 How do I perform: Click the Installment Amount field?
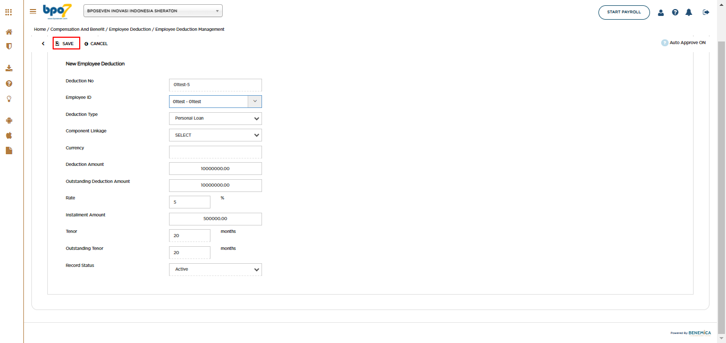[x=215, y=219]
